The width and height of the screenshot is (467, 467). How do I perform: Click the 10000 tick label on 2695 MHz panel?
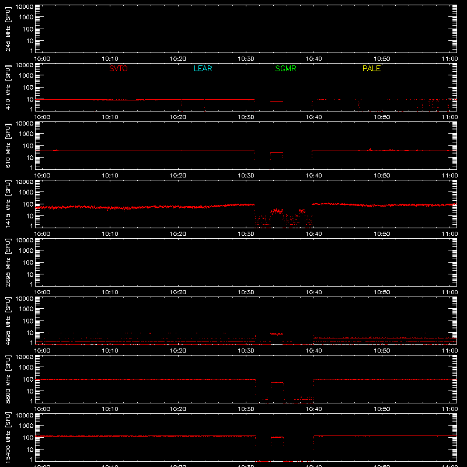(x=25, y=241)
